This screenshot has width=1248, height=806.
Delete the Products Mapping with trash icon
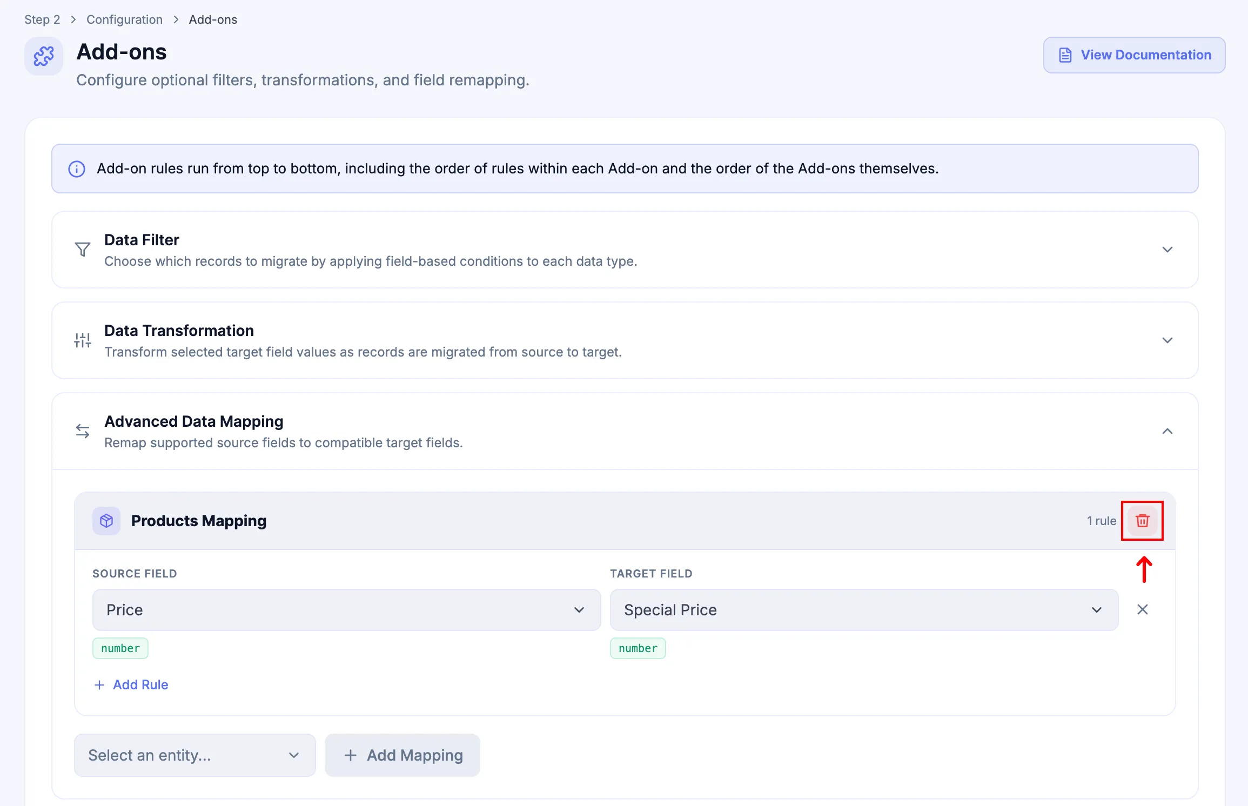1143,521
